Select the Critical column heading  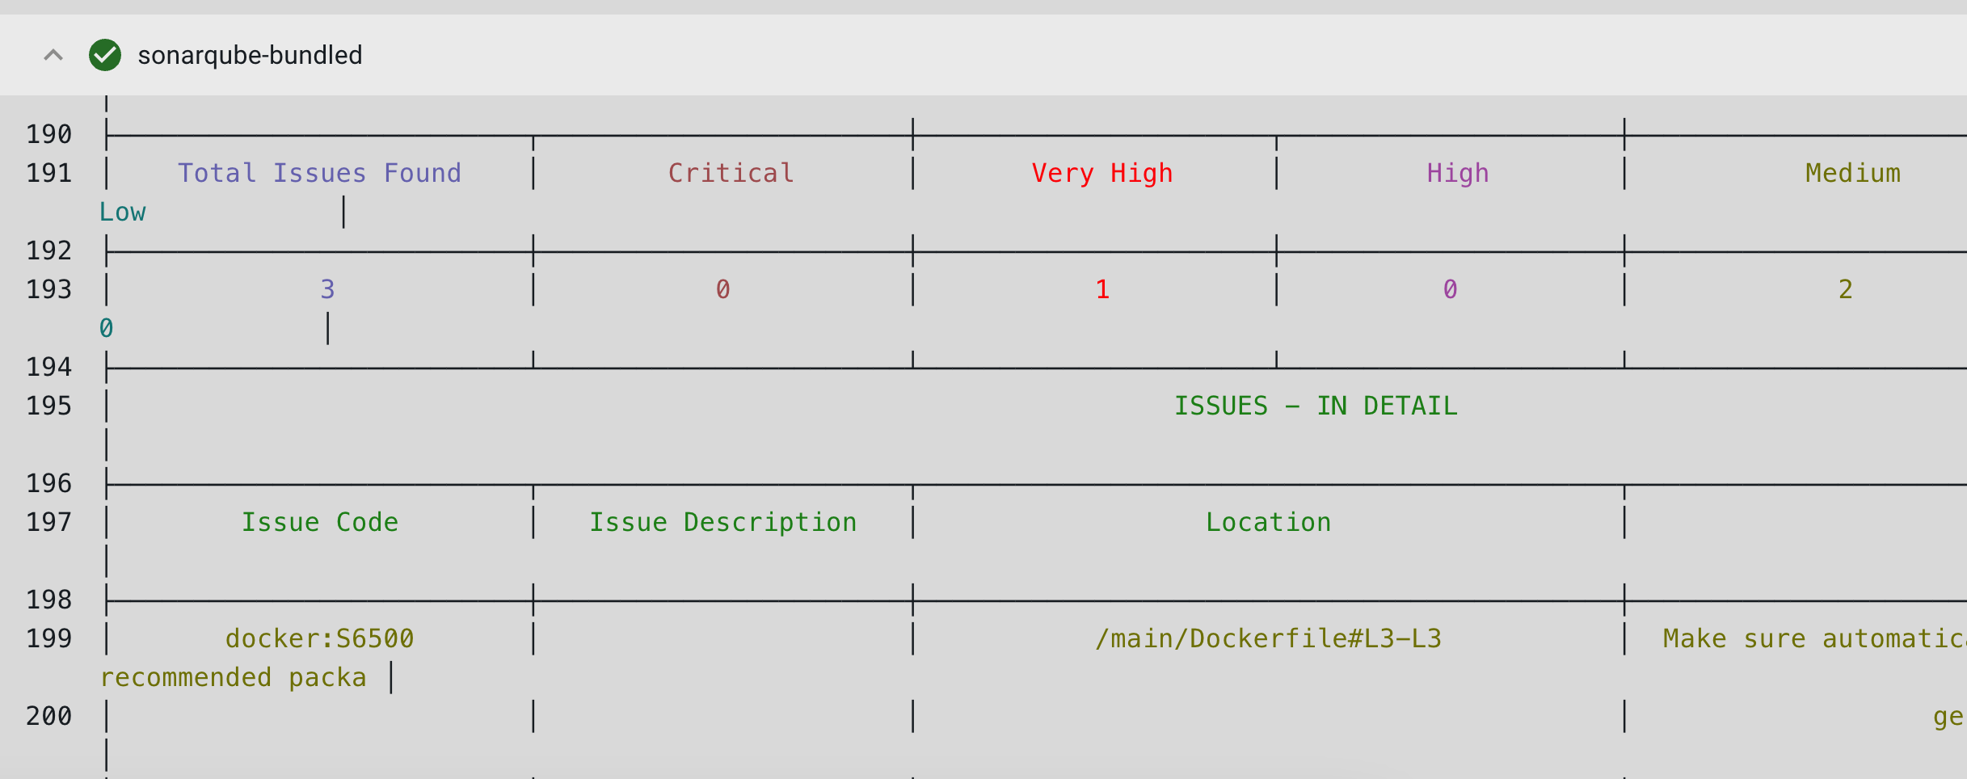click(x=731, y=173)
